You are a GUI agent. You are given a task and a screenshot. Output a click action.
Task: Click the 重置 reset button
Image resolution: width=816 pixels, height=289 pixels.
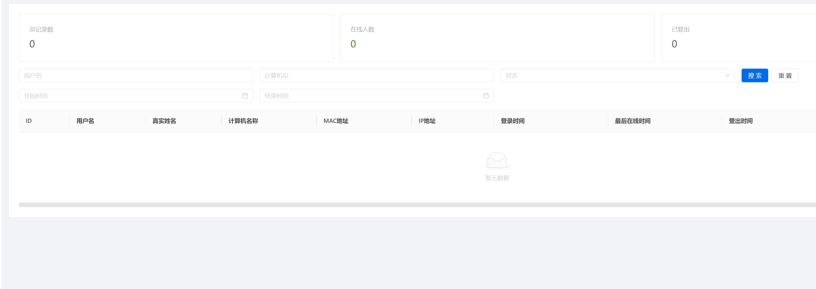click(x=785, y=76)
